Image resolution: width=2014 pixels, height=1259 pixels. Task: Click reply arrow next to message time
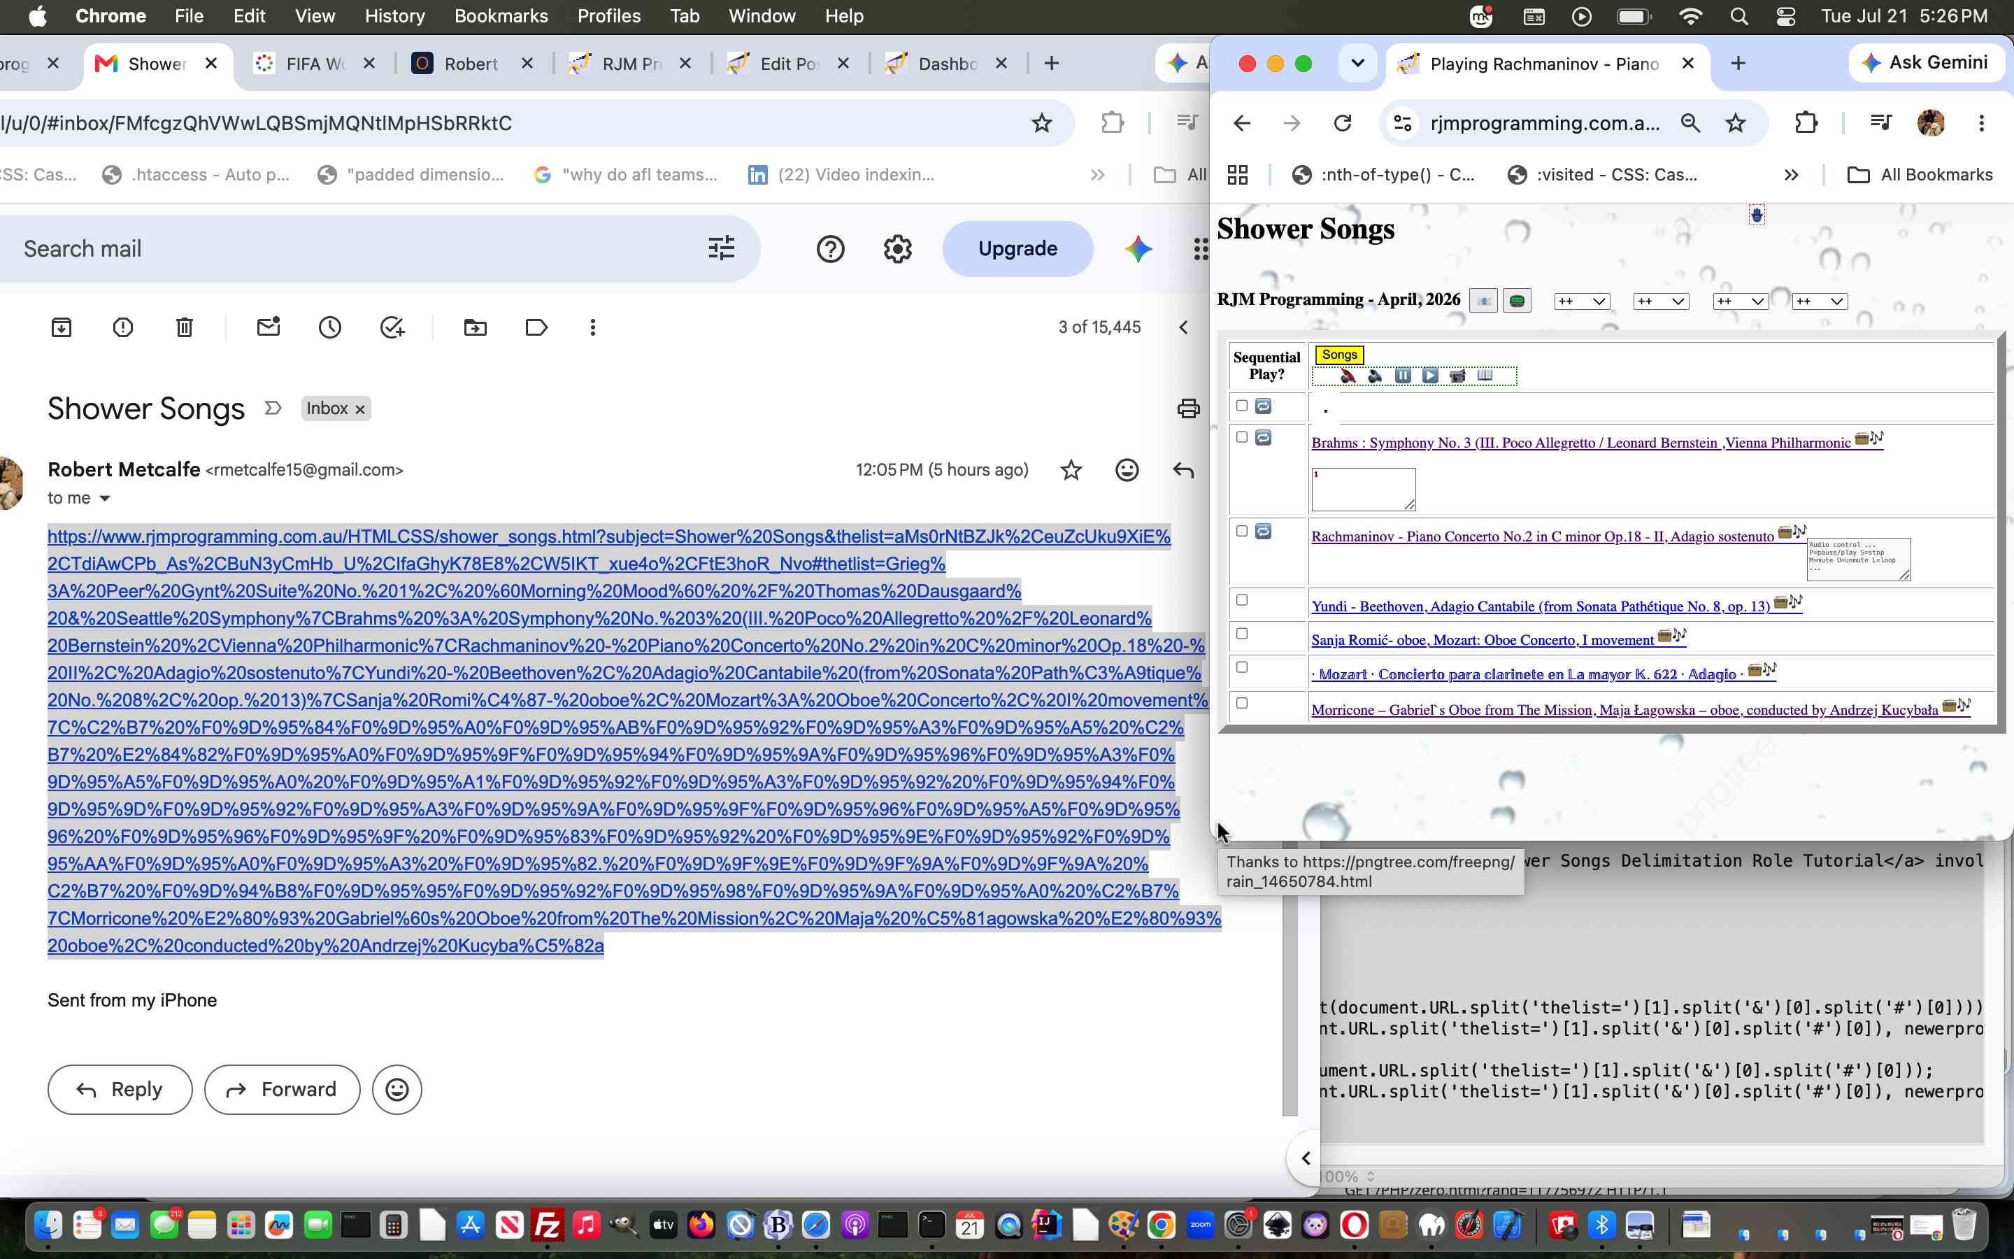[x=1183, y=471]
